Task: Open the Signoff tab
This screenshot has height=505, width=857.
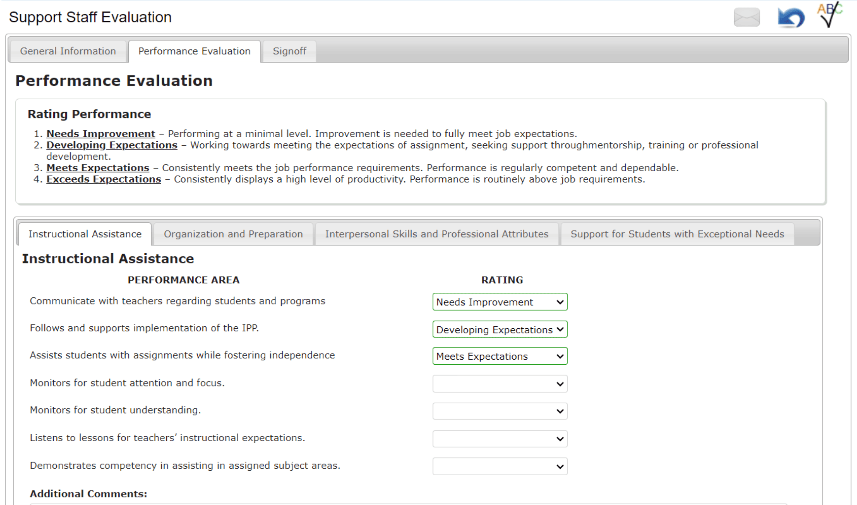Action: point(289,51)
